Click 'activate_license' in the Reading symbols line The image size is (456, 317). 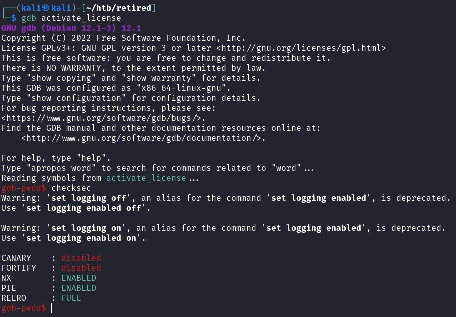coord(146,178)
